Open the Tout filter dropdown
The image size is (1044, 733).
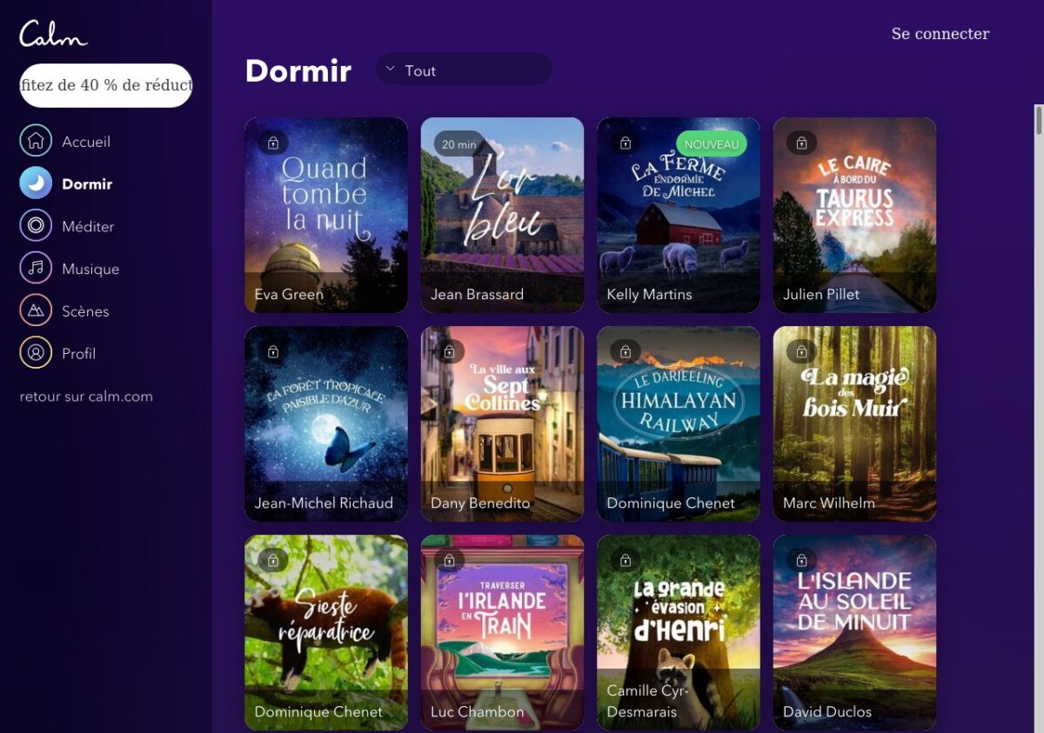(464, 70)
